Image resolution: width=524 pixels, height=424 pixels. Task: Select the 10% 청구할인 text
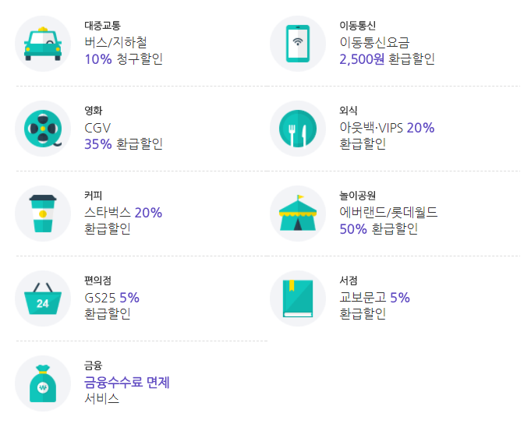(x=124, y=58)
